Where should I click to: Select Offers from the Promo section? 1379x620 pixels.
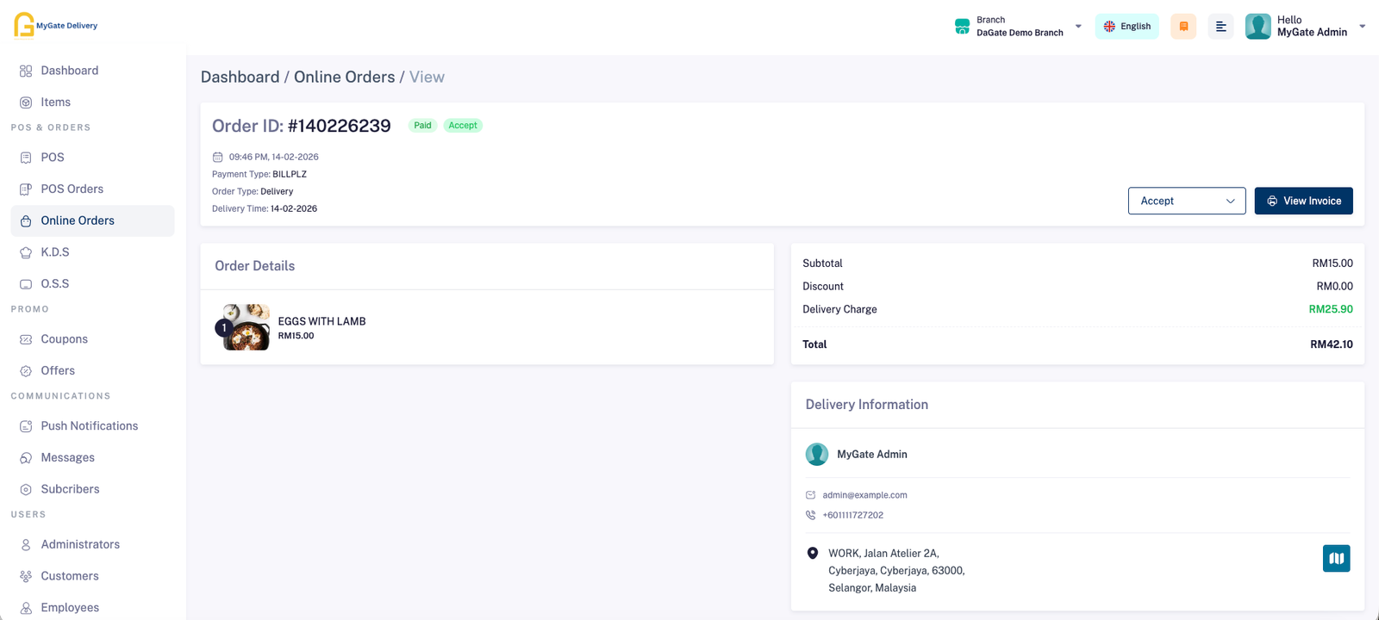coord(58,370)
